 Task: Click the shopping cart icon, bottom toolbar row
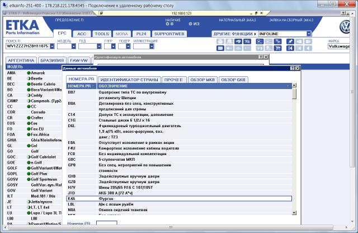277,48
